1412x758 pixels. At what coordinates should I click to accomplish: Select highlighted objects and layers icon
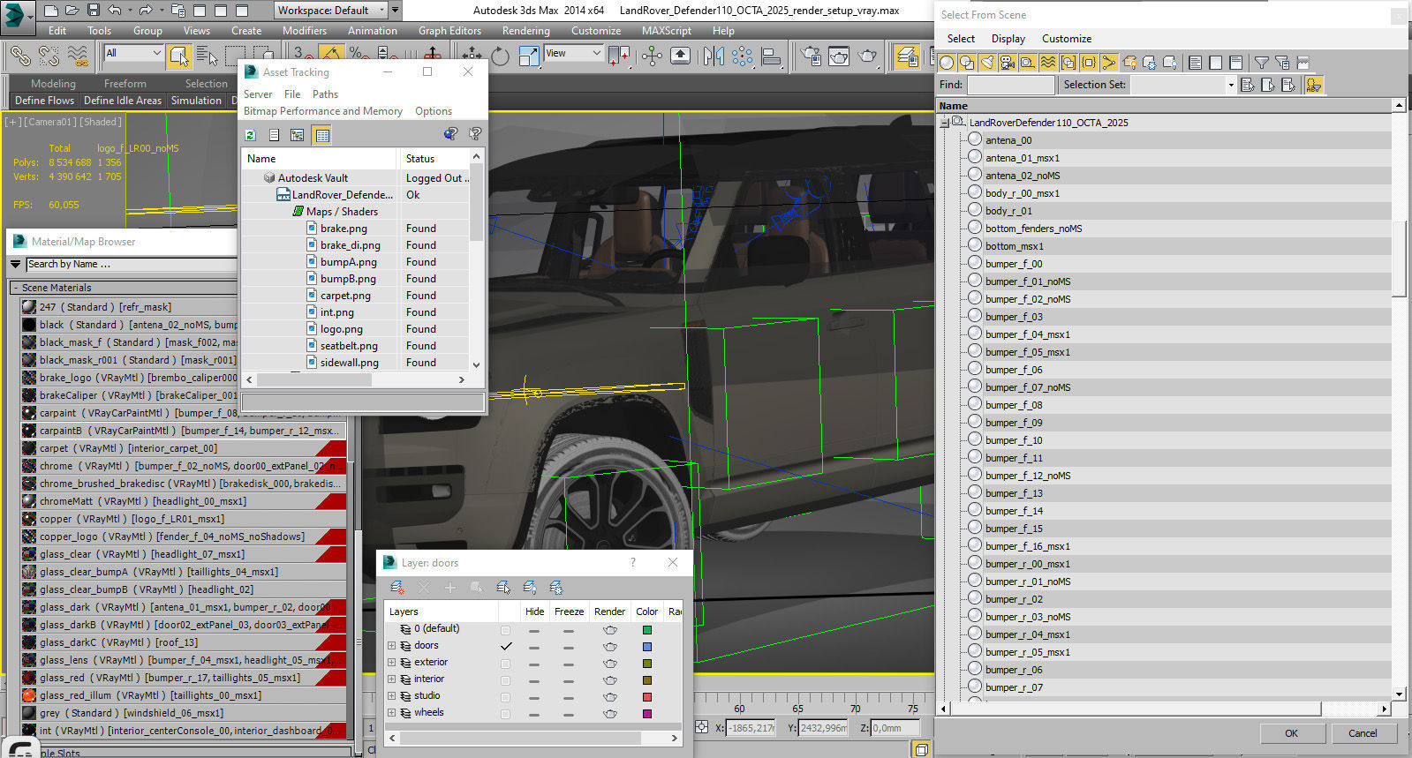point(503,588)
